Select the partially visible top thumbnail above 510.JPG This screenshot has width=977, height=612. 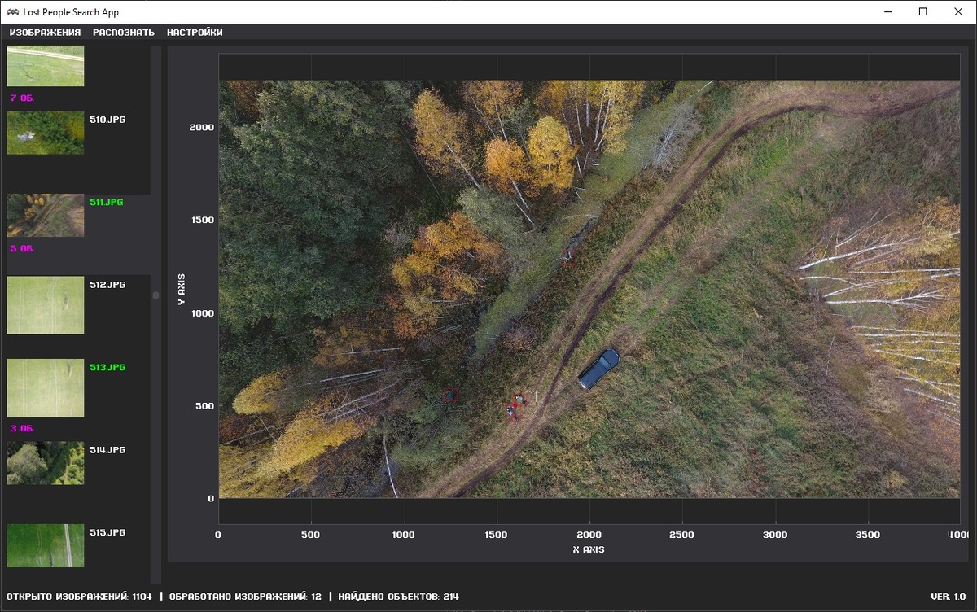click(x=46, y=66)
